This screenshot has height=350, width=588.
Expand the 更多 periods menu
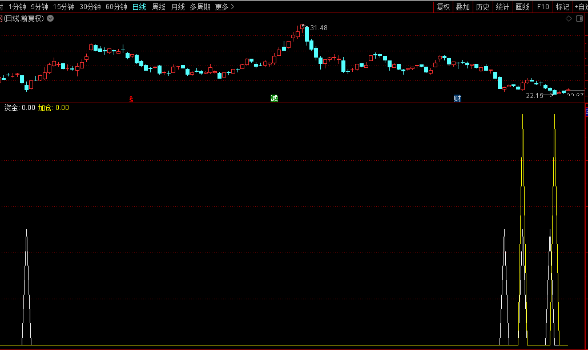(224, 7)
